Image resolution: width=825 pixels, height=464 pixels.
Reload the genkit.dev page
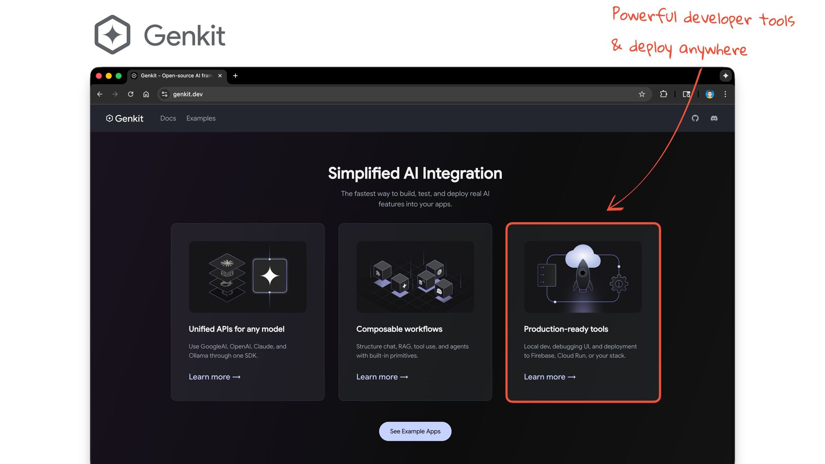tap(131, 94)
